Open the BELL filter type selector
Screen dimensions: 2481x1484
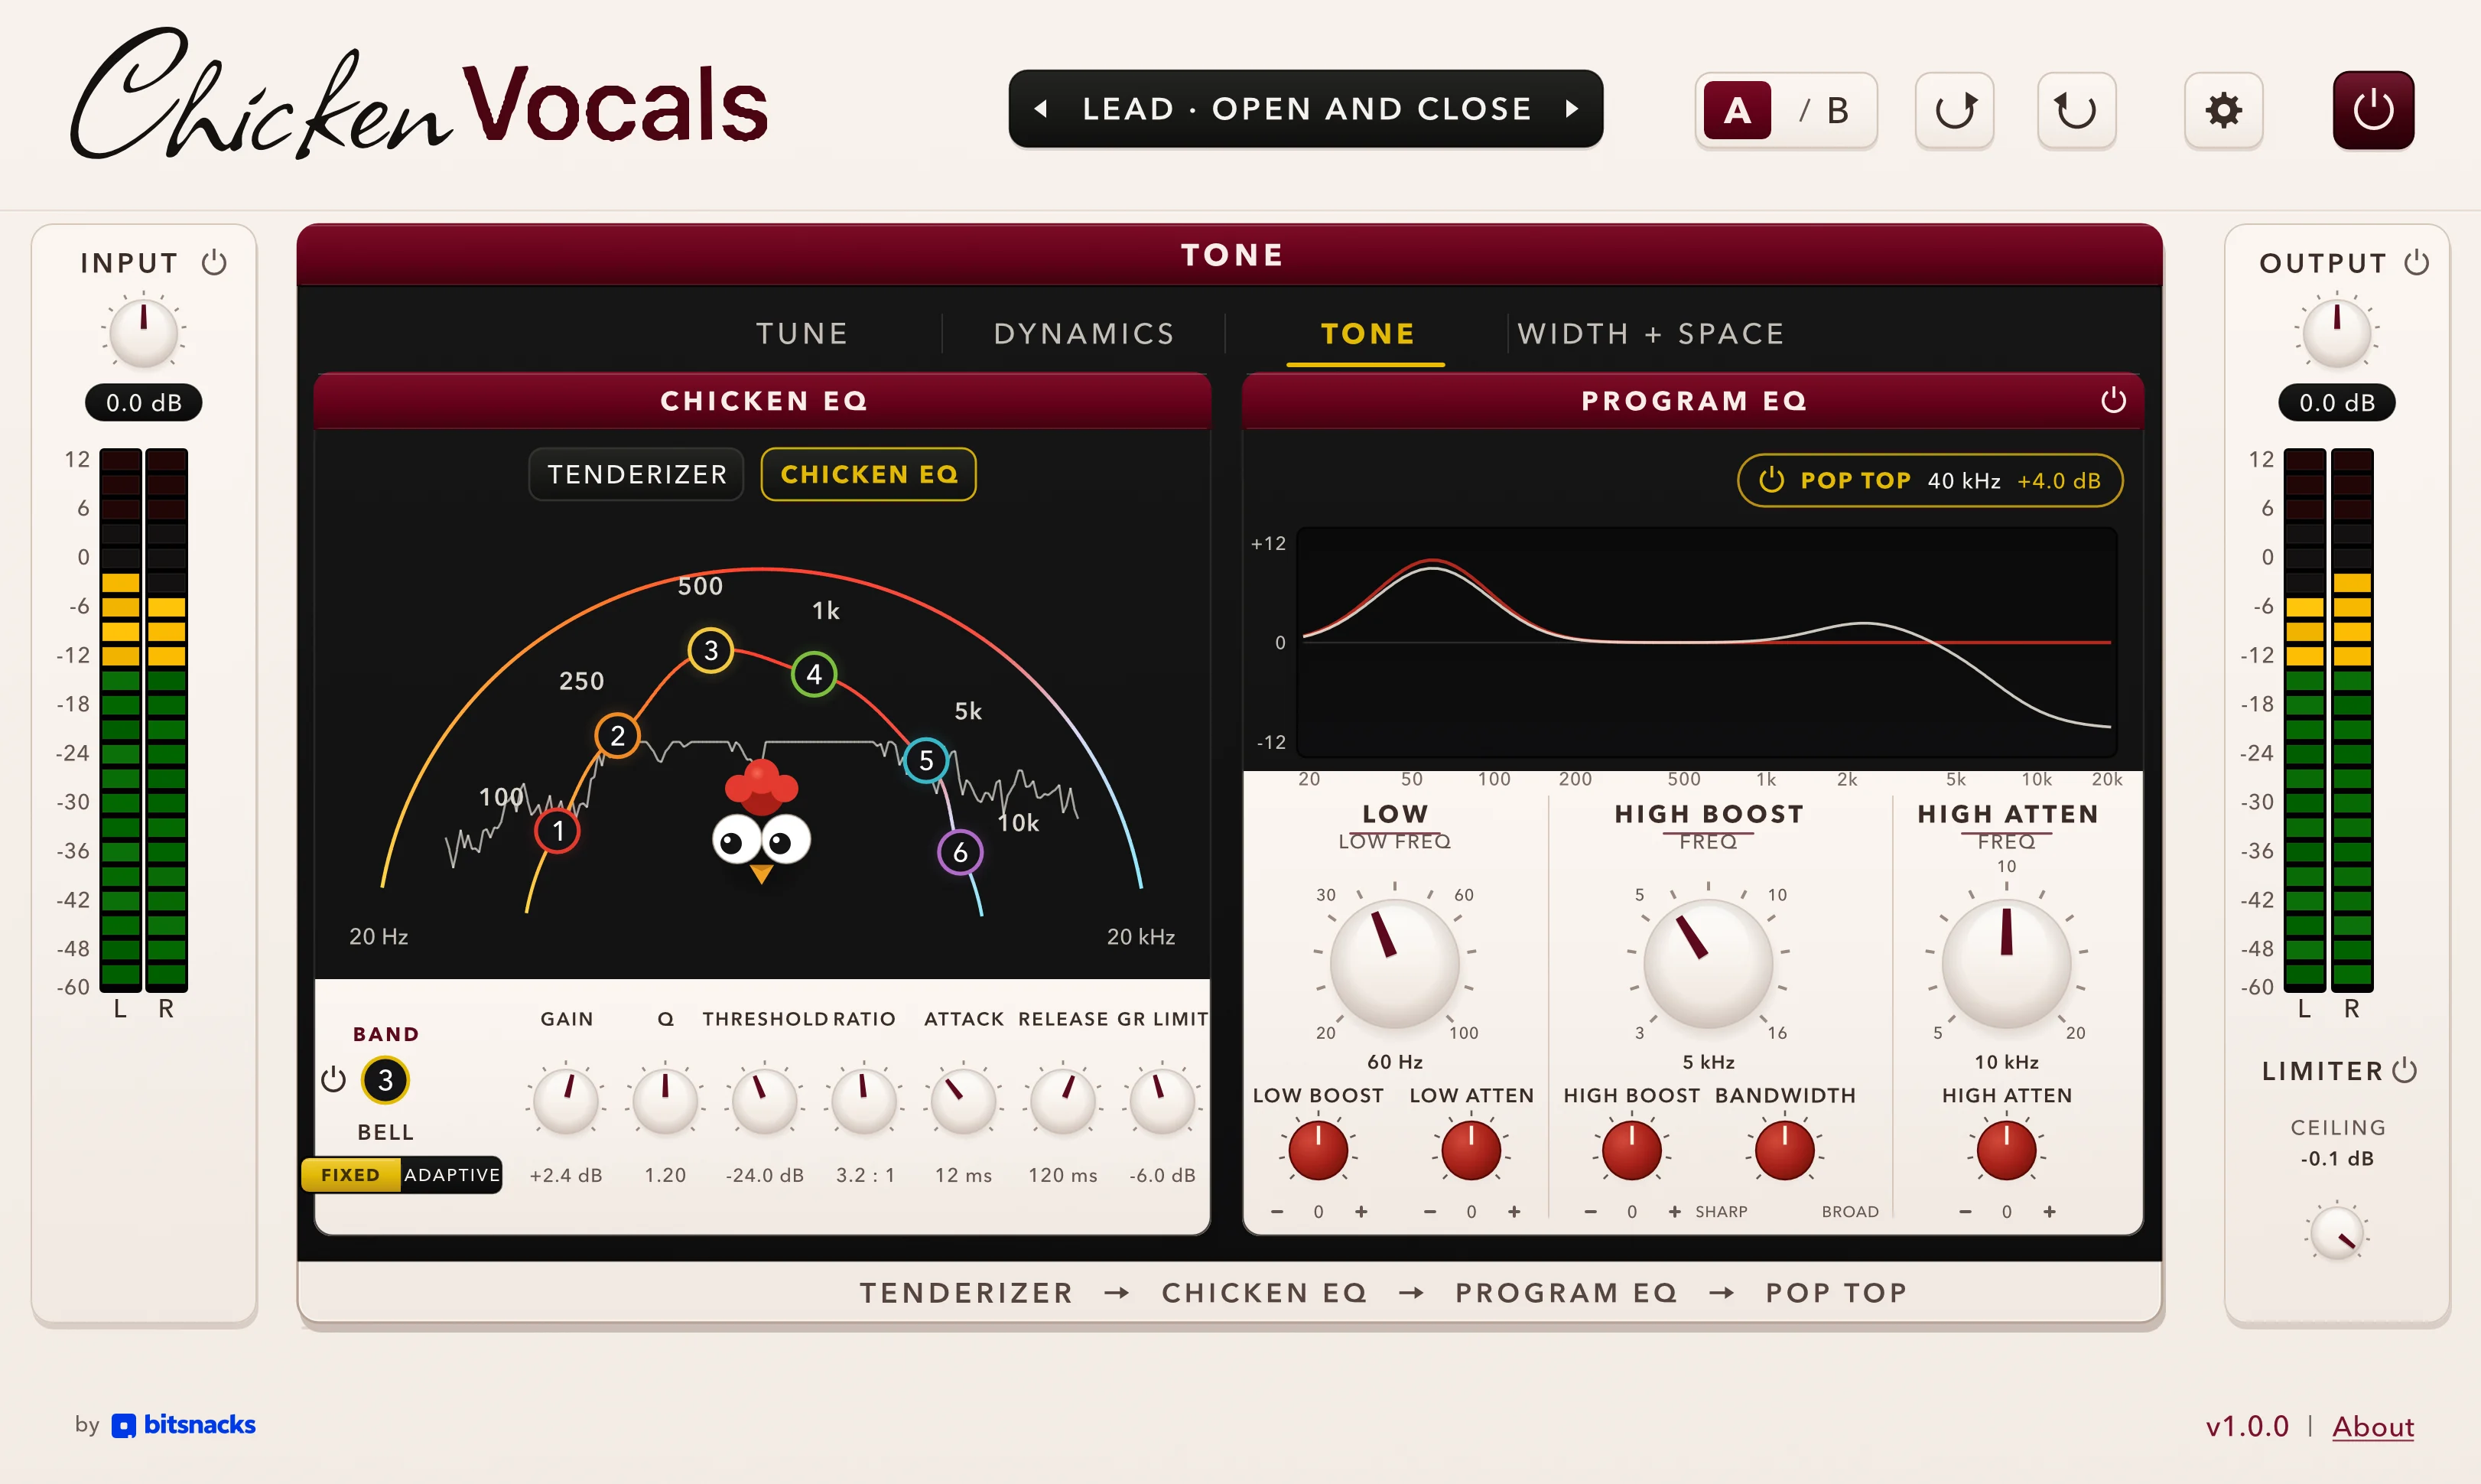point(385,1132)
